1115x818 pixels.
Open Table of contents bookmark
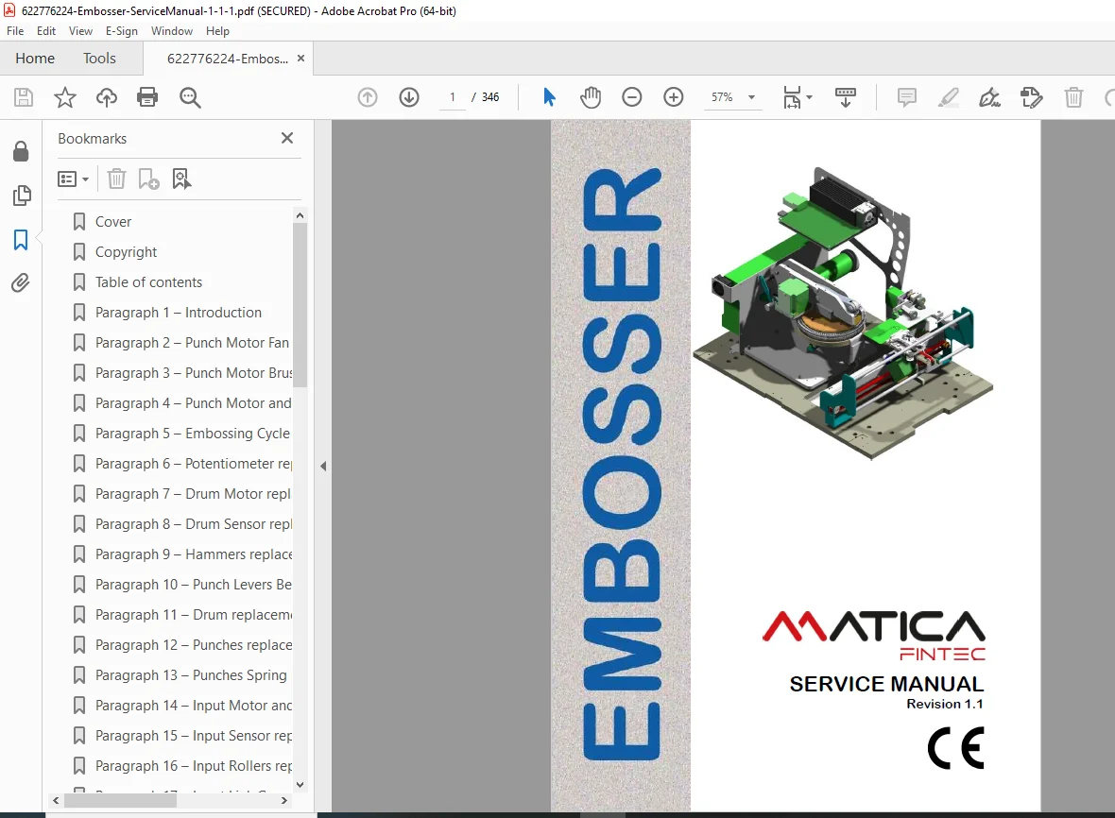[x=148, y=282]
